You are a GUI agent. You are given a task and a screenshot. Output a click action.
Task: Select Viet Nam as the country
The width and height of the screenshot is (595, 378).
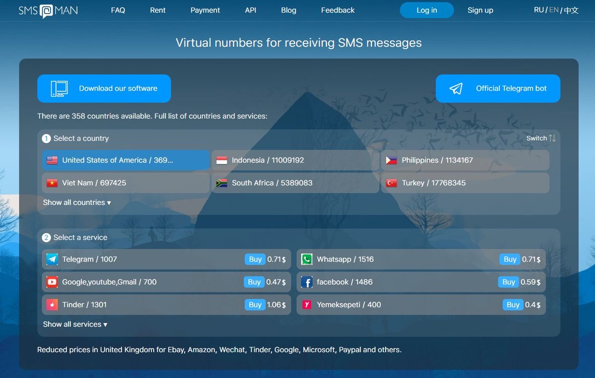tap(124, 183)
